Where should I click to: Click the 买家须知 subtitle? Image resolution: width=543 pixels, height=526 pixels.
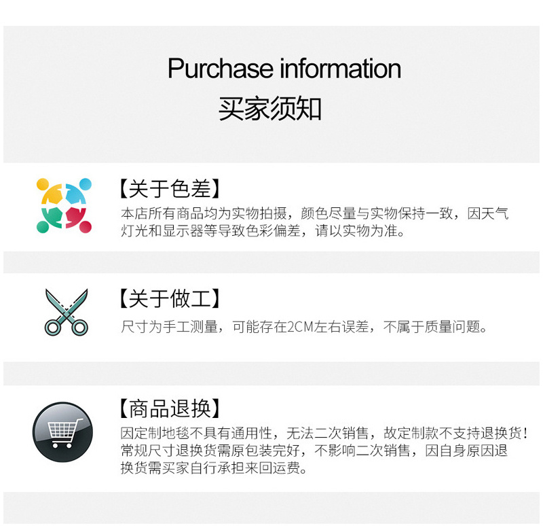point(270,109)
